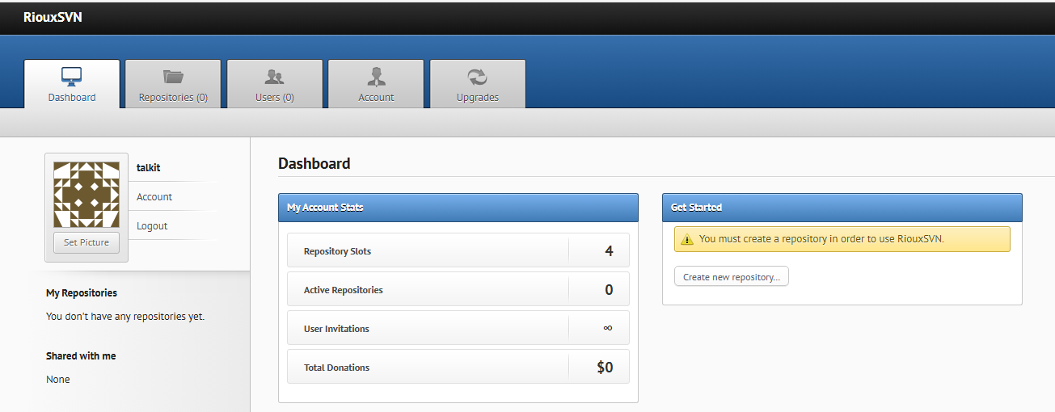The height and width of the screenshot is (412, 1055).
Task: Click the Logout link
Action: point(152,225)
